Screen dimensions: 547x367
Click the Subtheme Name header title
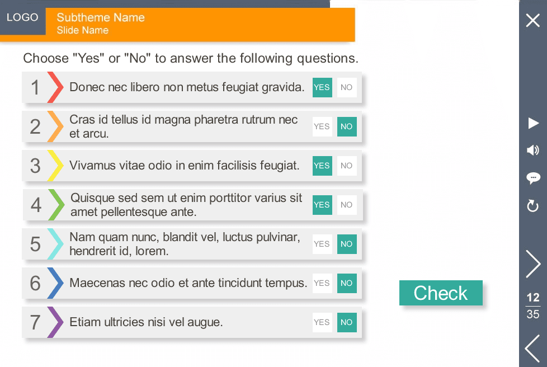click(x=101, y=17)
